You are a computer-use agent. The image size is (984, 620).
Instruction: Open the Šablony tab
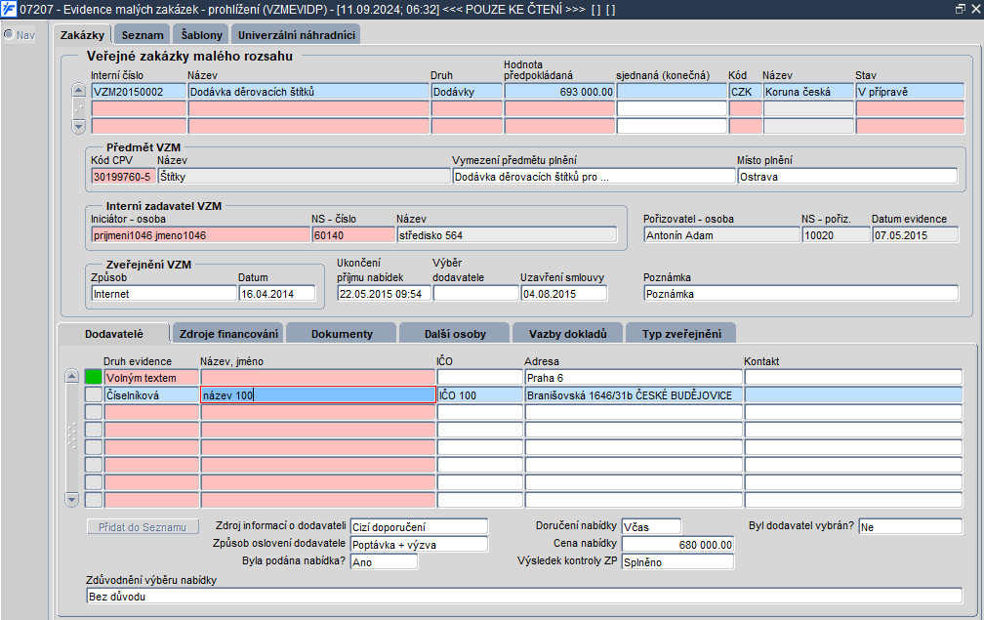click(x=201, y=35)
